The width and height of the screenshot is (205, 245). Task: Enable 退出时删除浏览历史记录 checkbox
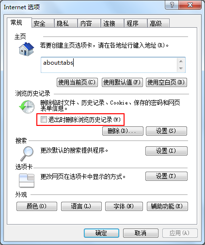point(44,120)
